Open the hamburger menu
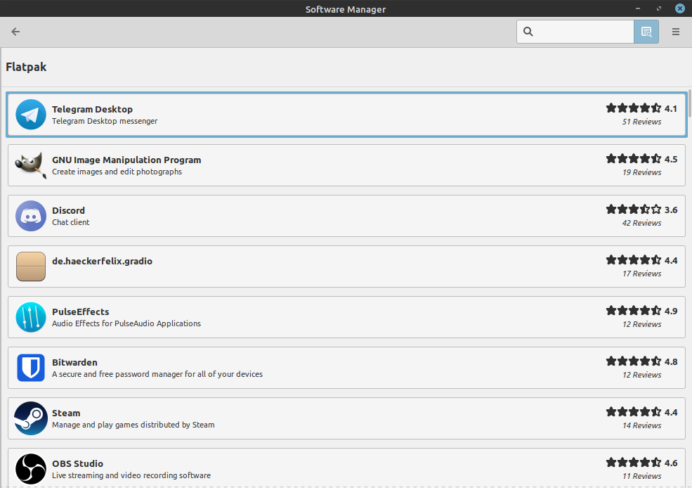The width and height of the screenshot is (692, 488). [676, 32]
